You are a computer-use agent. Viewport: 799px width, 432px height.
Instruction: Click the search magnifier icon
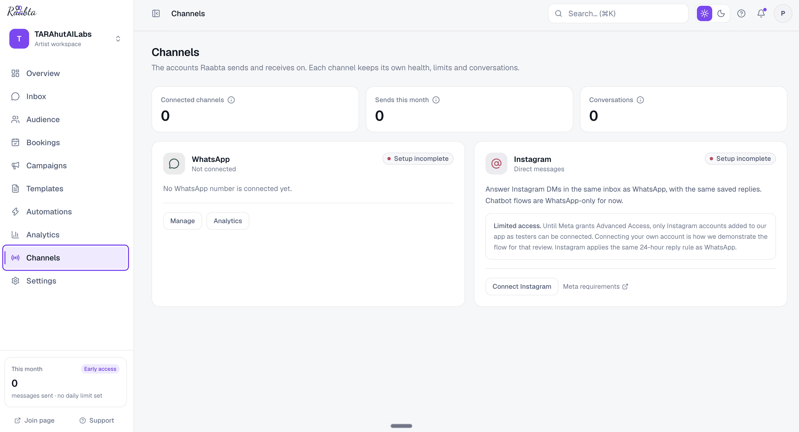(558, 14)
